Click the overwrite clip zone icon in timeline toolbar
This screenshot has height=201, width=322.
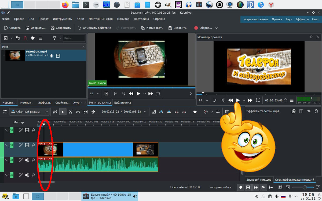[x=169, y=112]
